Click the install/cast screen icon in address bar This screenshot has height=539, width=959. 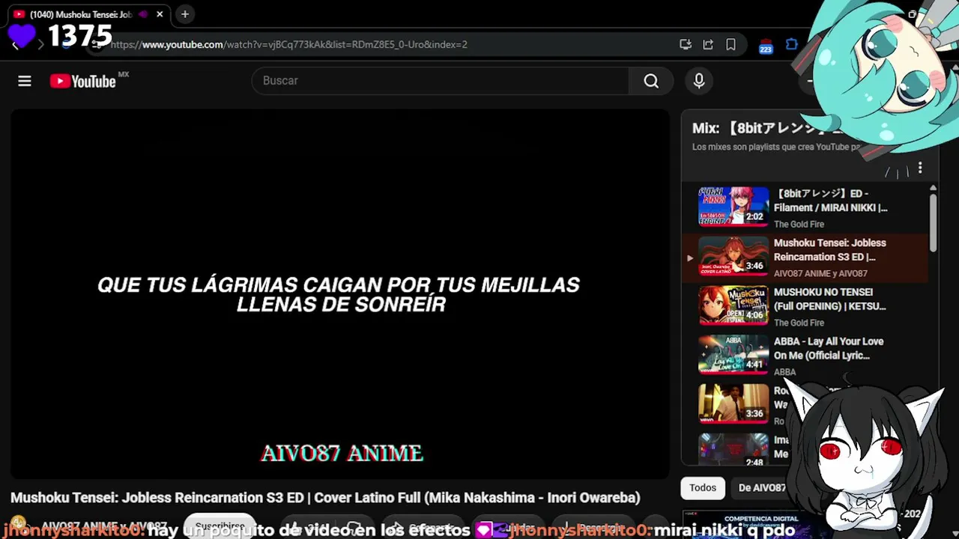pos(686,45)
